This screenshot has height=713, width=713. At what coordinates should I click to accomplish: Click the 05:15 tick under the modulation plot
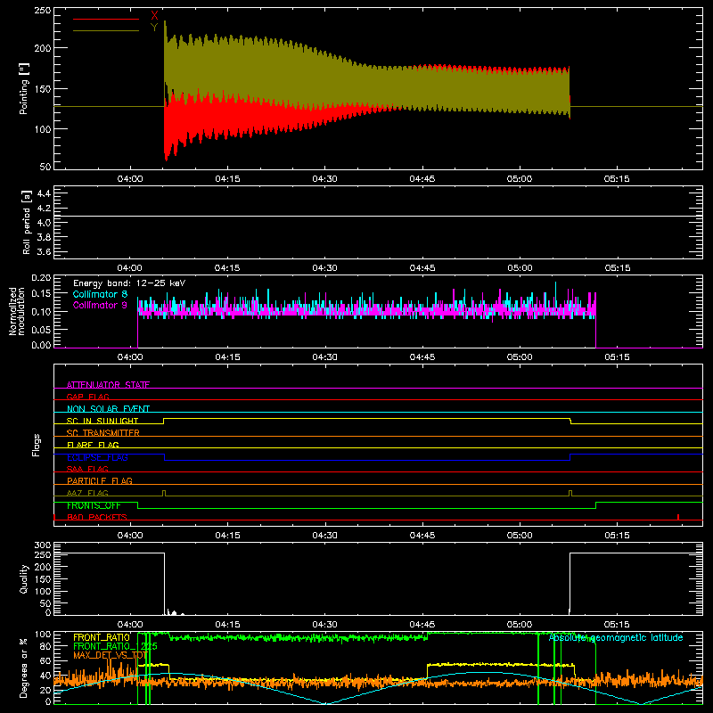click(617, 357)
